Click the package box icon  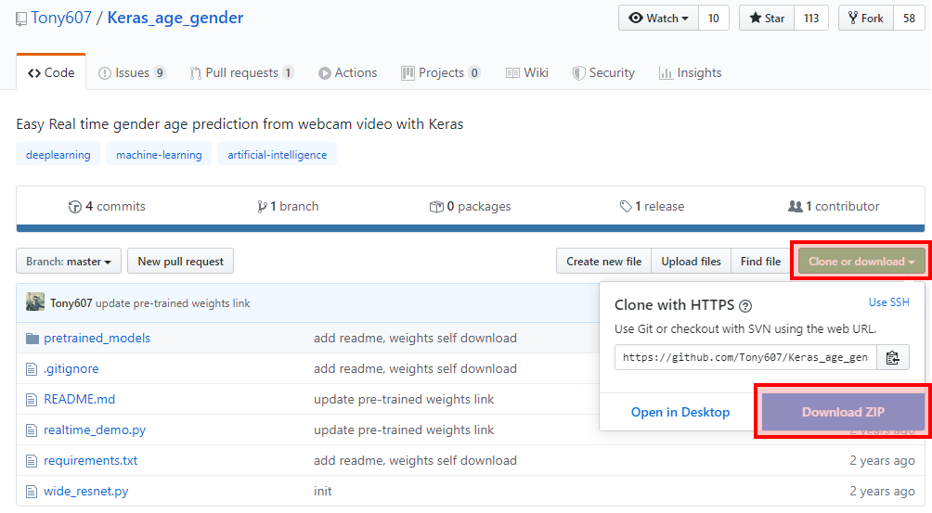(x=436, y=207)
